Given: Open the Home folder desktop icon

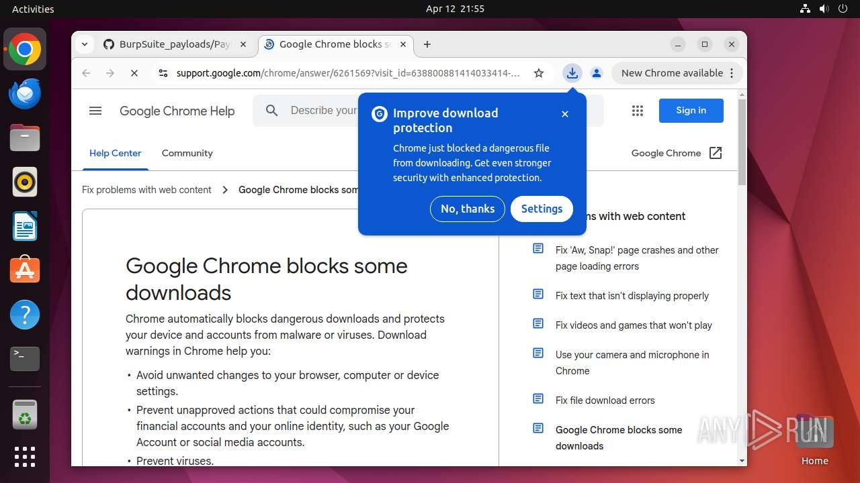Looking at the screenshot, I should click(x=814, y=440).
